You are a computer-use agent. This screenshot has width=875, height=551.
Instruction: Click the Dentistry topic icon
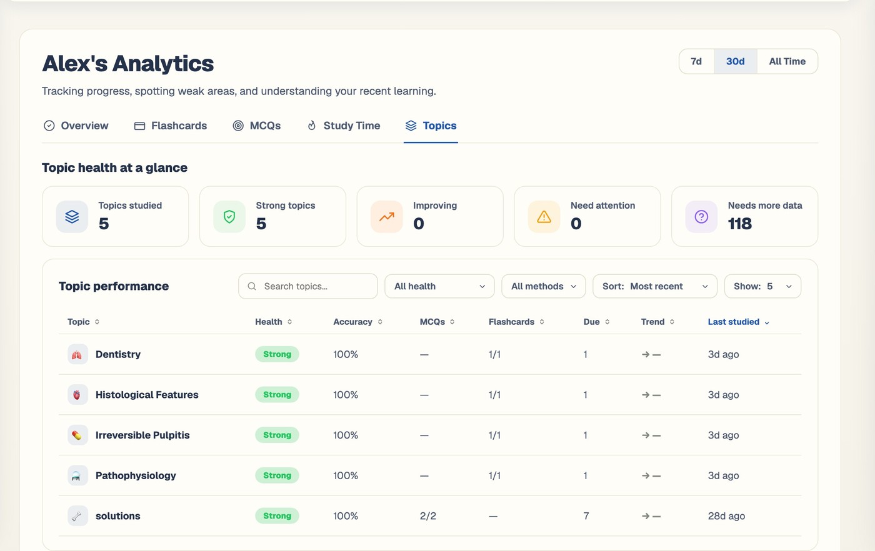tap(77, 354)
